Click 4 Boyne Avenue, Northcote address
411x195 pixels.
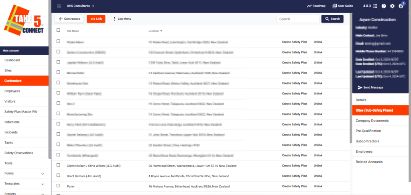189,176
